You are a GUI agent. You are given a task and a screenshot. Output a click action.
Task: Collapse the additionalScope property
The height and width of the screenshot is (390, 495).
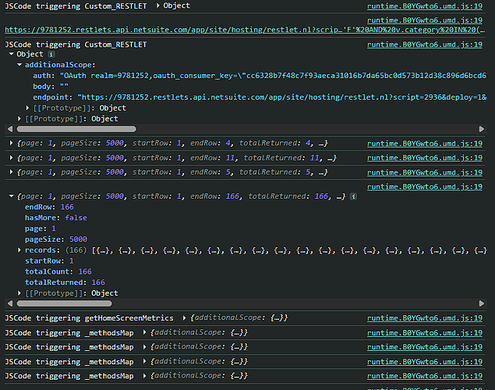[x=19, y=65]
